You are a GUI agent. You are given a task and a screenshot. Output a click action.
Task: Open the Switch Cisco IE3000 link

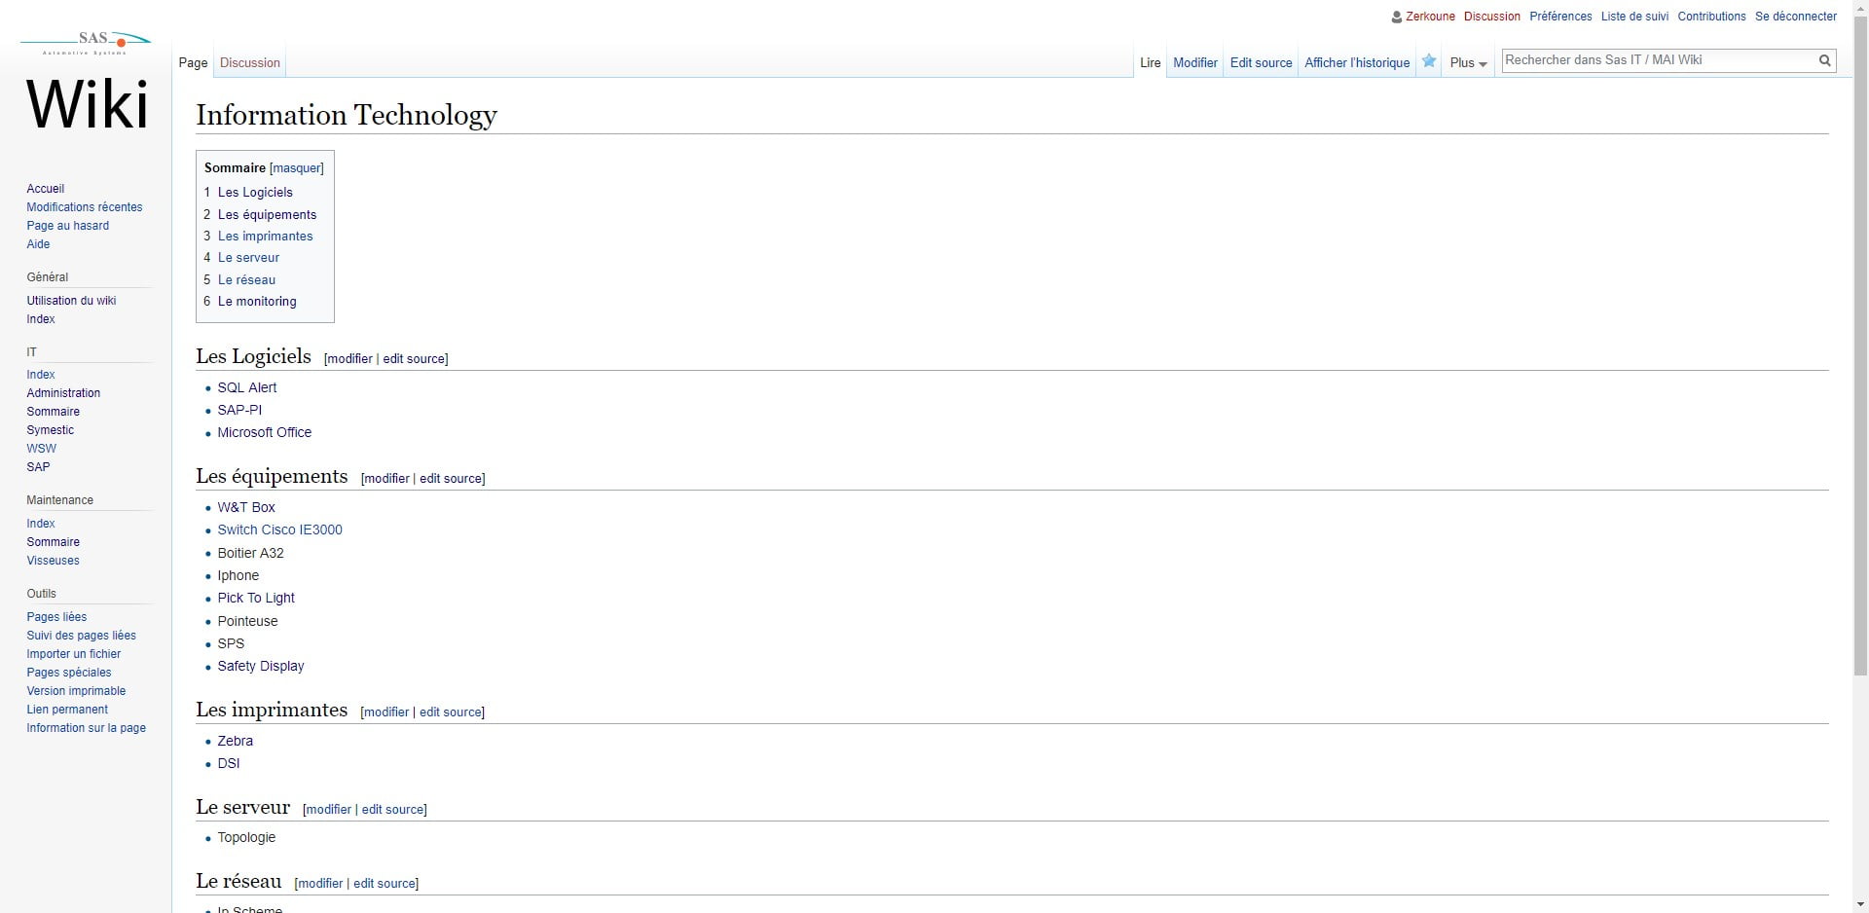(x=279, y=530)
